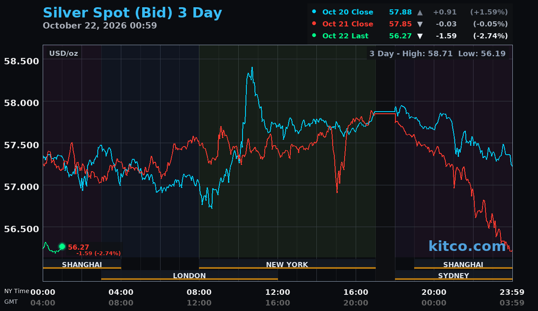Click the left SHANGHAI session bar

[82, 265]
